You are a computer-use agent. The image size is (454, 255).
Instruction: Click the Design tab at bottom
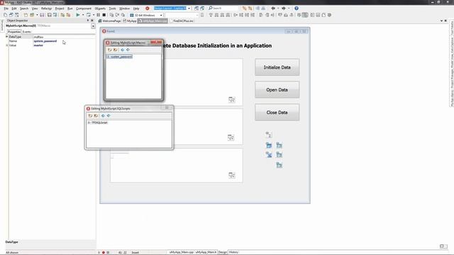pyautogui.click(x=222, y=252)
